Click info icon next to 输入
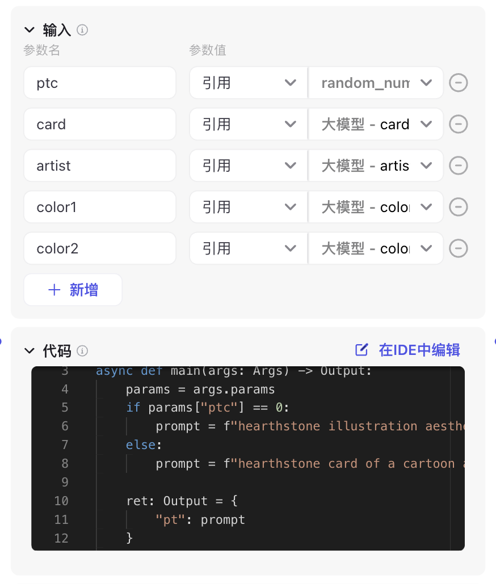The width and height of the screenshot is (496, 584). click(82, 30)
